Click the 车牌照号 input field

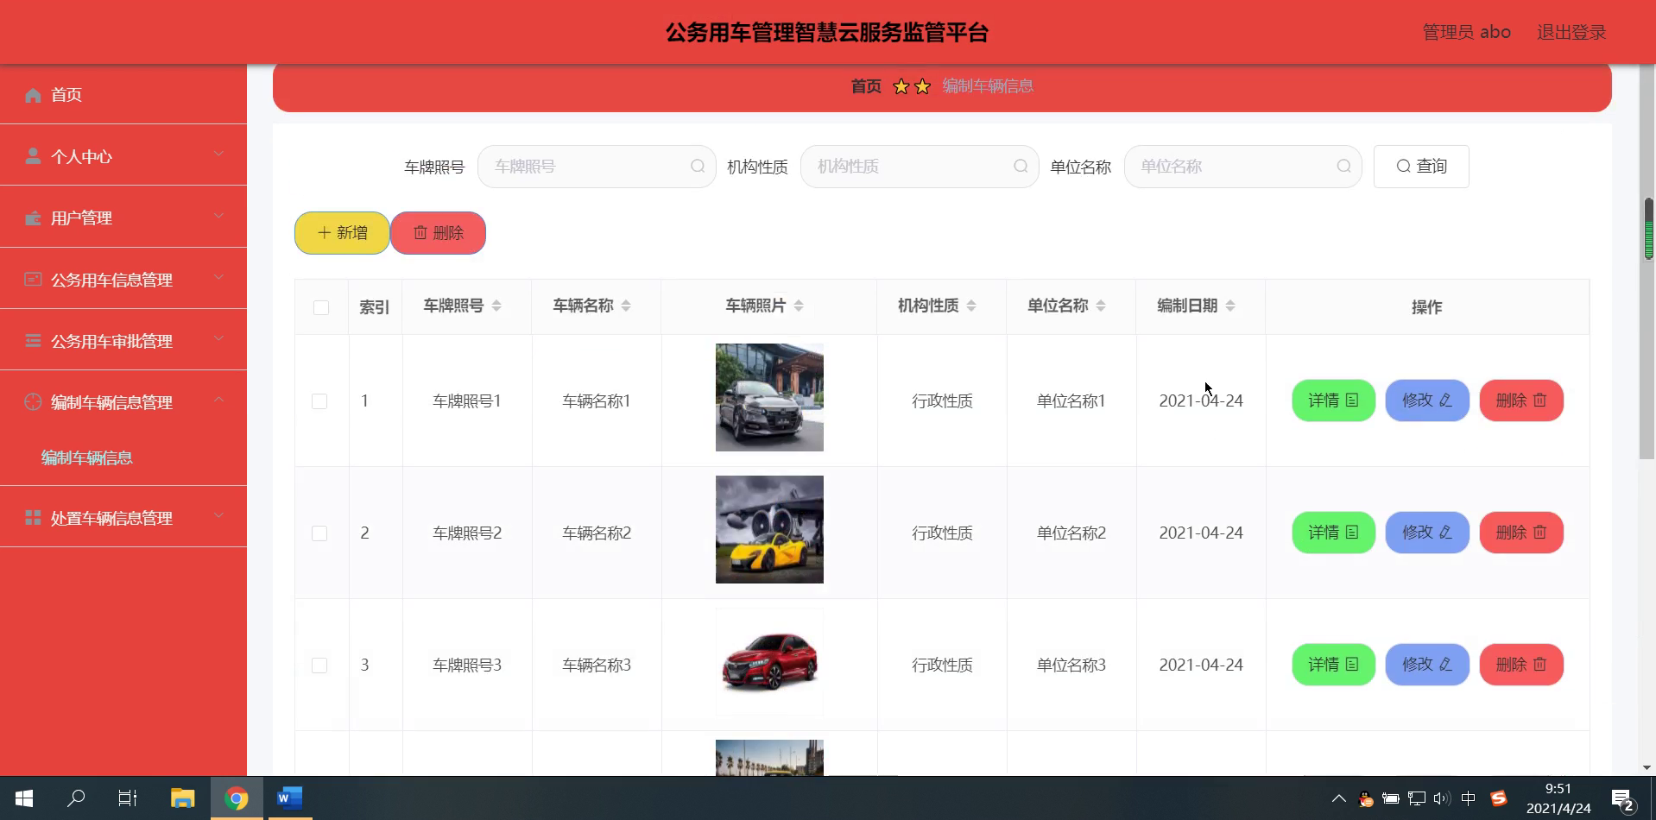coord(596,167)
